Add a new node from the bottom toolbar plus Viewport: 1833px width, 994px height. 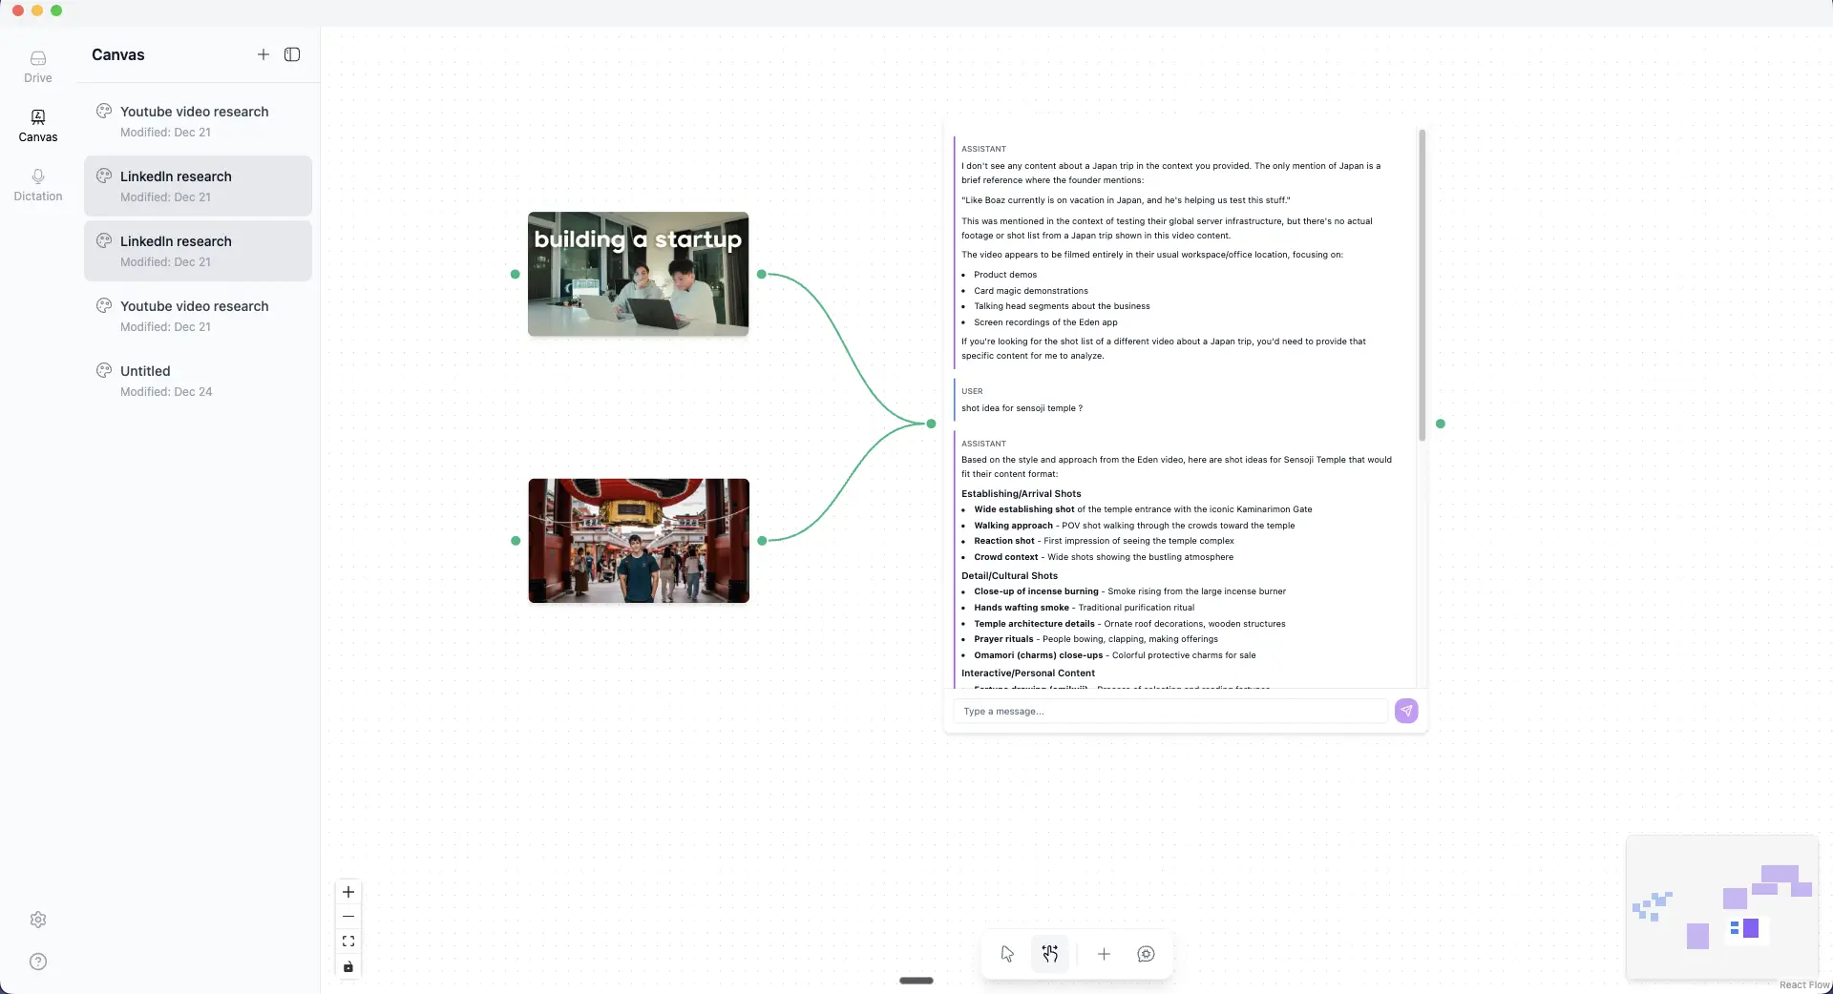(1104, 954)
